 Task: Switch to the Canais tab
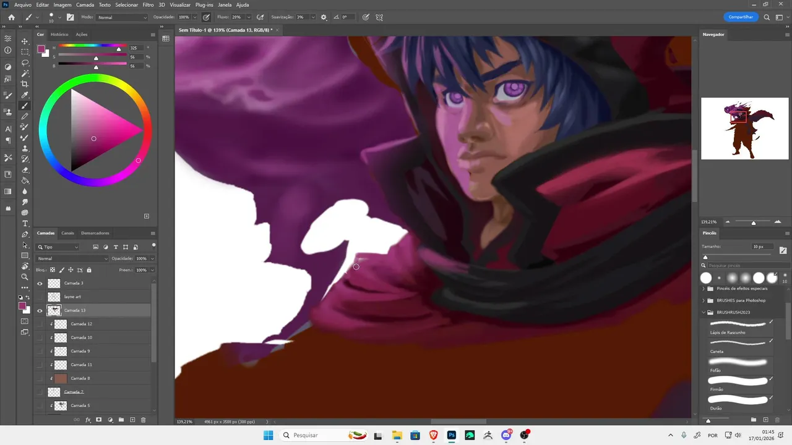click(x=67, y=233)
